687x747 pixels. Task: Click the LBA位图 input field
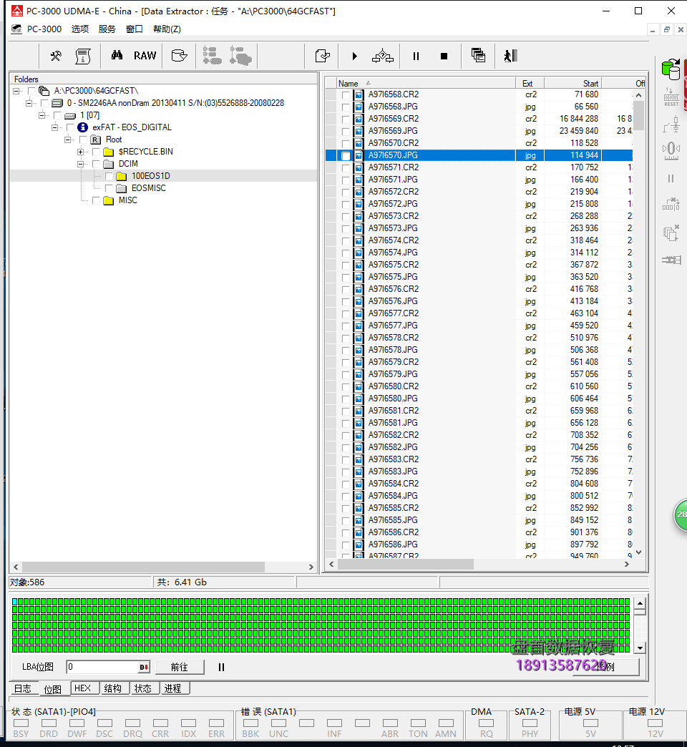[108, 667]
